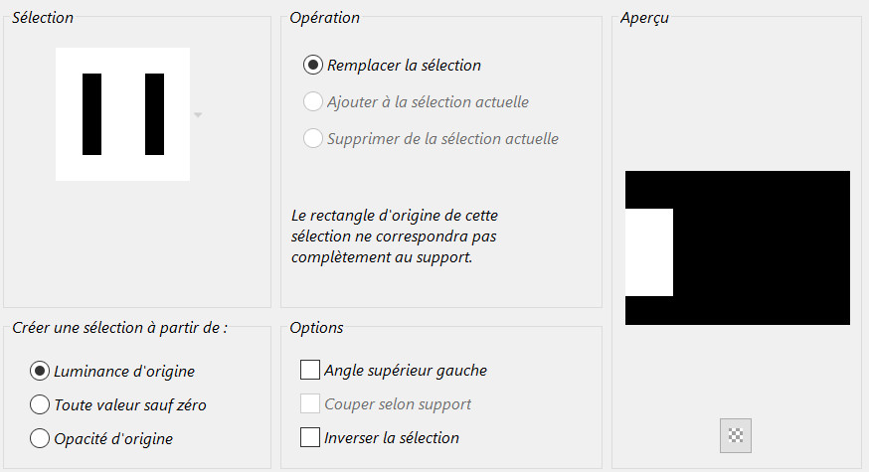Check Inverser la sélection option
The height and width of the screenshot is (472, 869).
[310, 437]
